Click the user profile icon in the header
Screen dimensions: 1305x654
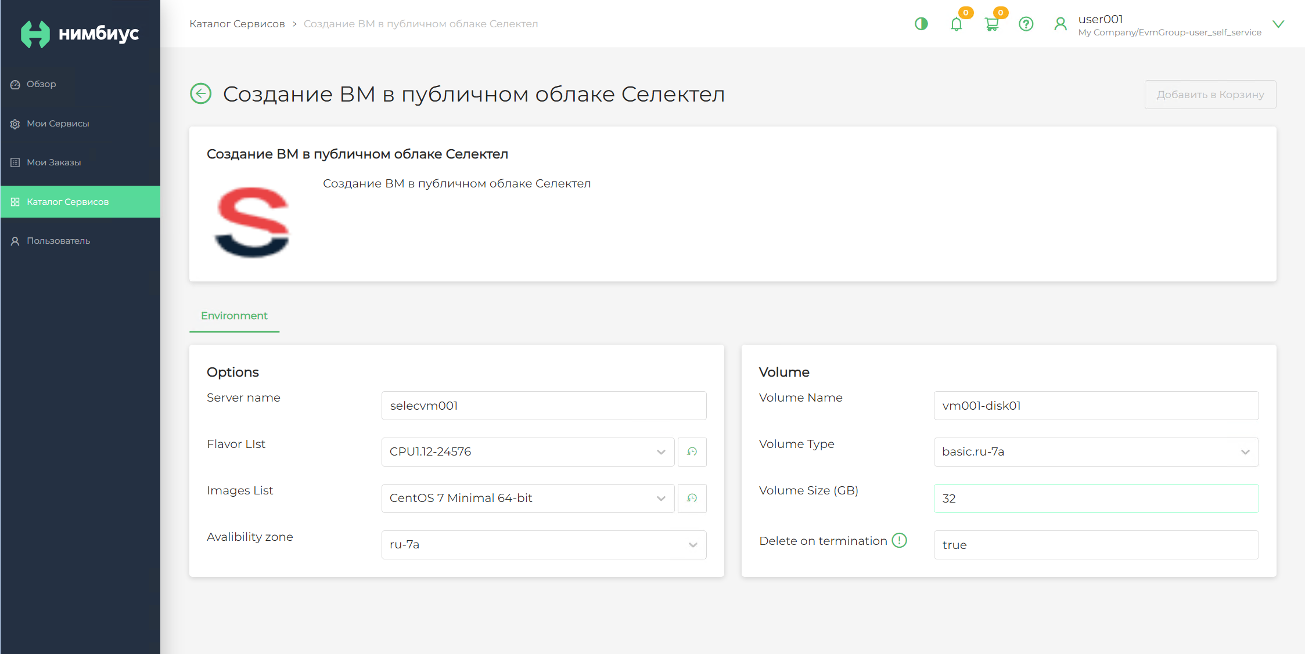(x=1060, y=24)
